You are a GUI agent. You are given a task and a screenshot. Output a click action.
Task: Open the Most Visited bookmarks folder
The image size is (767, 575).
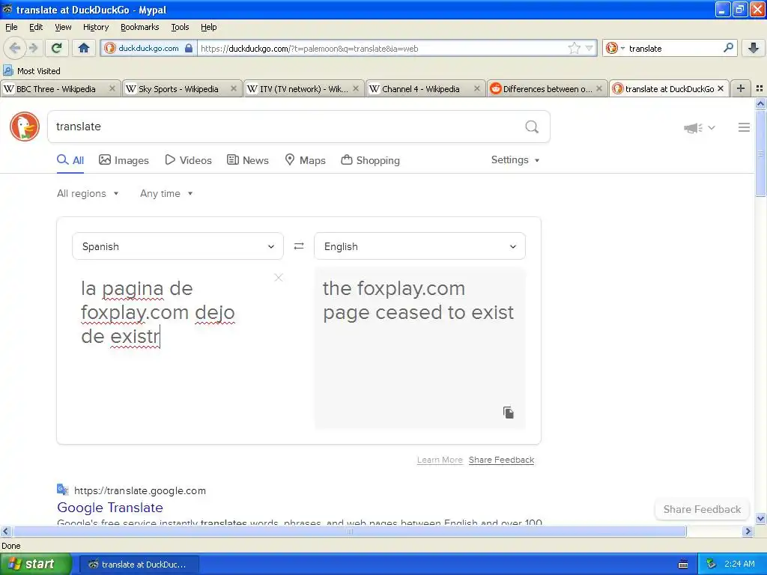tap(31, 71)
